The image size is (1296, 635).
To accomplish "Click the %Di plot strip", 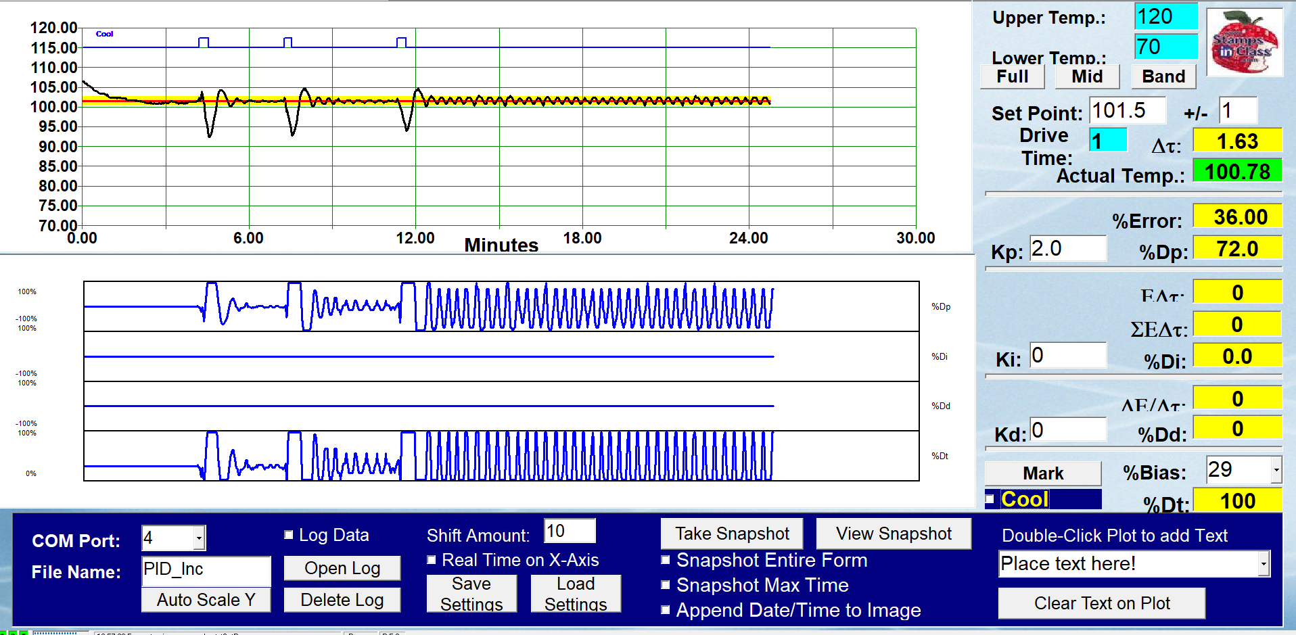I will (x=501, y=356).
